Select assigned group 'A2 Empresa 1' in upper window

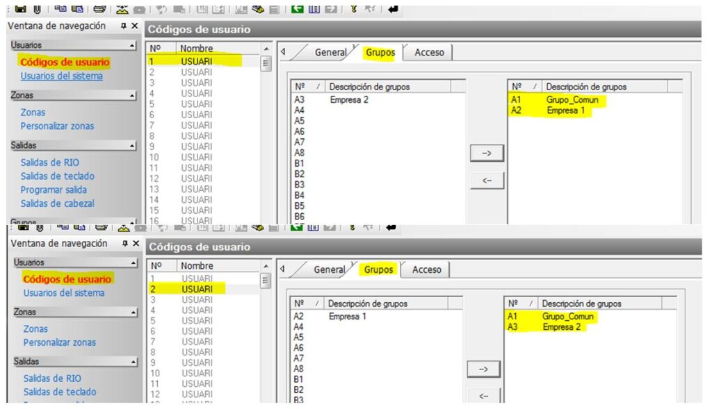pyautogui.click(x=595, y=110)
